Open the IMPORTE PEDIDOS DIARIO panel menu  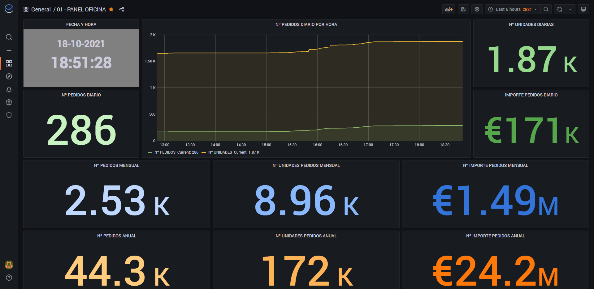531,95
